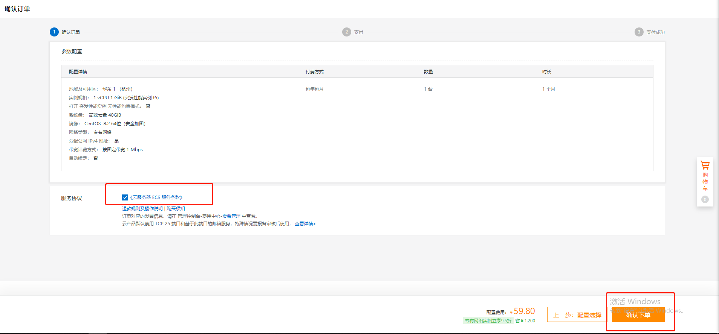Click the 付费方式 column header
Image resolution: width=719 pixels, height=334 pixels.
(315, 72)
